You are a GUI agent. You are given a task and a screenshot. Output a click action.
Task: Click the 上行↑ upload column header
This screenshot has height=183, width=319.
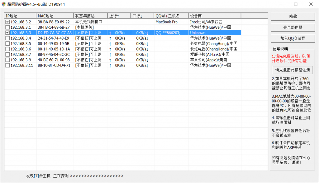pyautogui.click(x=119, y=16)
